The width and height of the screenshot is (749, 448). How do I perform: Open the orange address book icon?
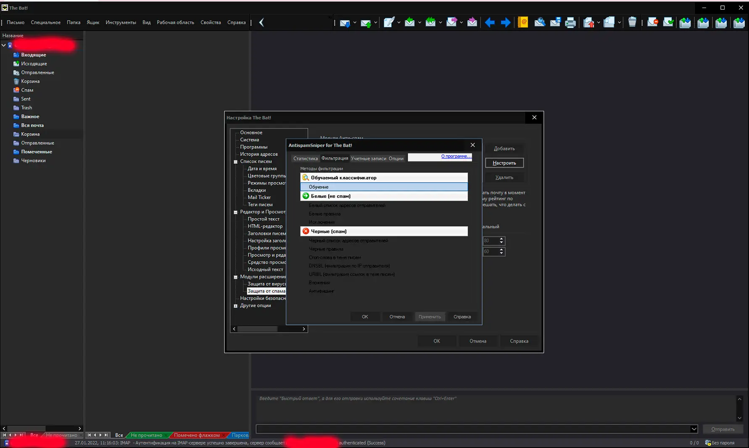523,22
